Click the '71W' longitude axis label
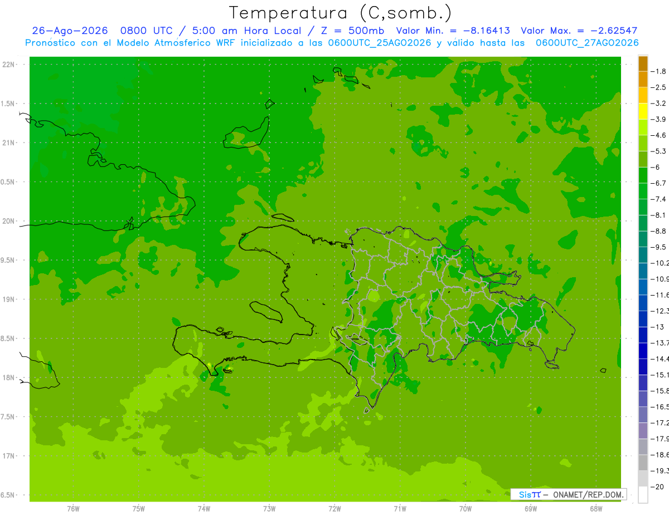Screen dimensions: 669x516 [x=400, y=509]
